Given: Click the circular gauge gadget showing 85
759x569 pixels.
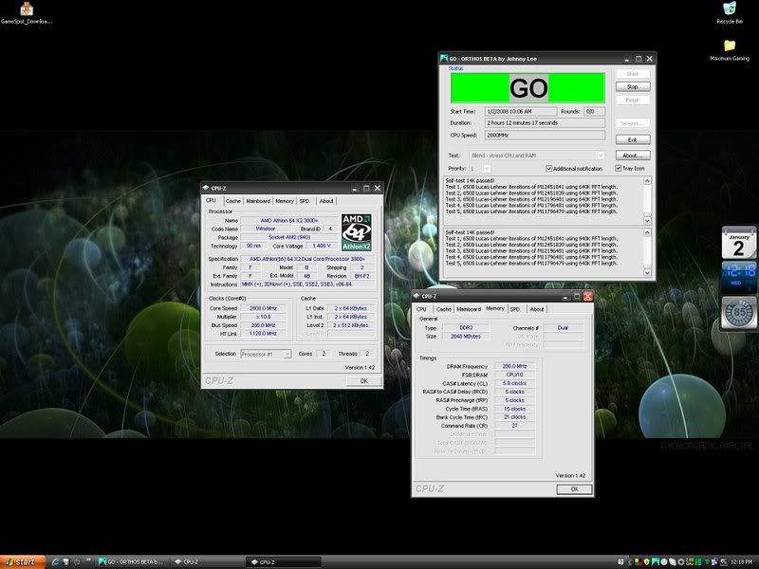Looking at the screenshot, I should (x=740, y=312).
